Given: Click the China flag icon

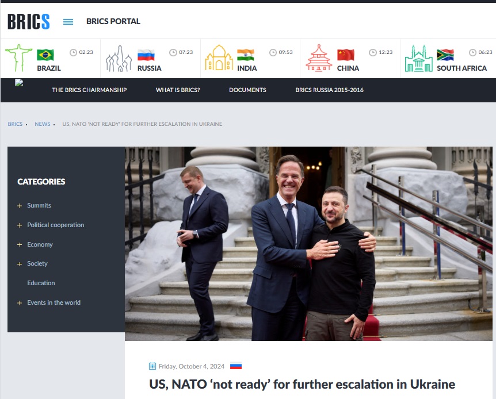Looking at the screenshot, I should click(x=346, y=55).
